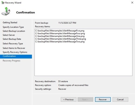Select the AlertMessageOne.png recovery item
Viewport: 135px width, 105px height.
(x=60, y=36)
